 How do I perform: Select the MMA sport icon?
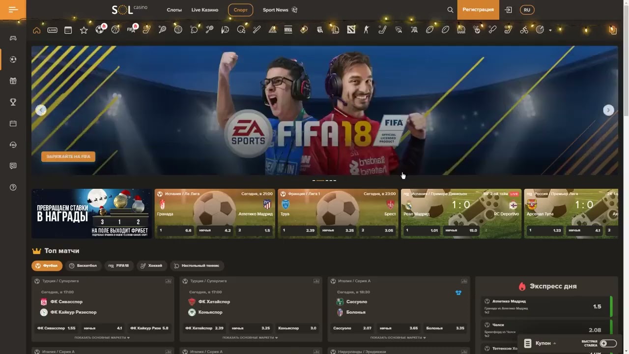pyautogui.click(x=288, y=29)
